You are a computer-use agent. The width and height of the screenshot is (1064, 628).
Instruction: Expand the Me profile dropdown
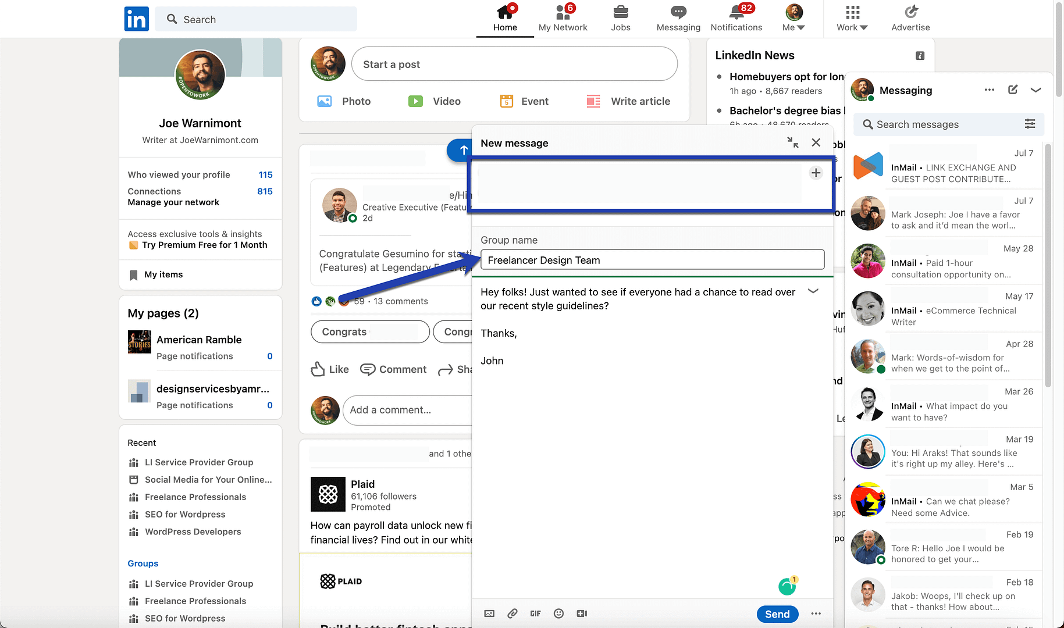coord(793,19)
